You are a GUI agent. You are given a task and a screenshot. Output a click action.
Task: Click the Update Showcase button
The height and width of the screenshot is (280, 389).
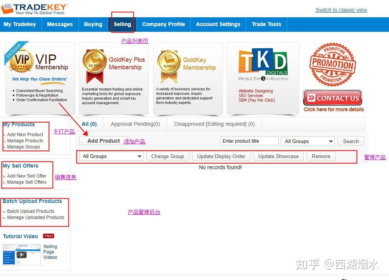(x=278, y=156)
